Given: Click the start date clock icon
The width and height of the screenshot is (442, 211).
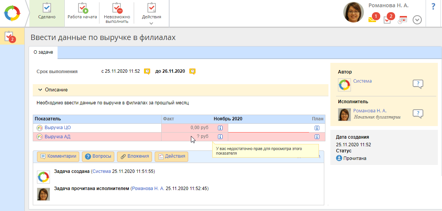Looking at the screenshot, I should pyautogui.click(x=147, y=71).
